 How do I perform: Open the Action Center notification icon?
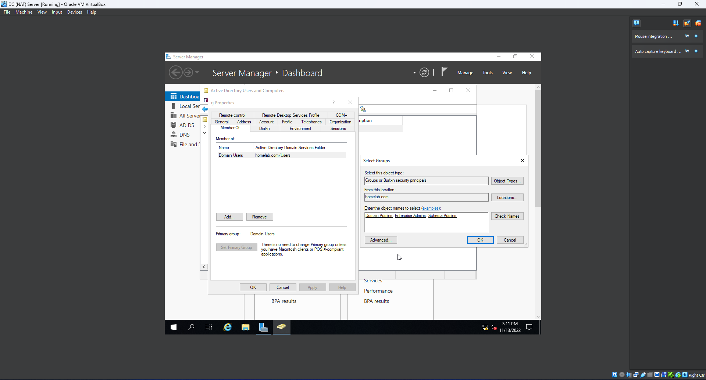pos(529,327)
